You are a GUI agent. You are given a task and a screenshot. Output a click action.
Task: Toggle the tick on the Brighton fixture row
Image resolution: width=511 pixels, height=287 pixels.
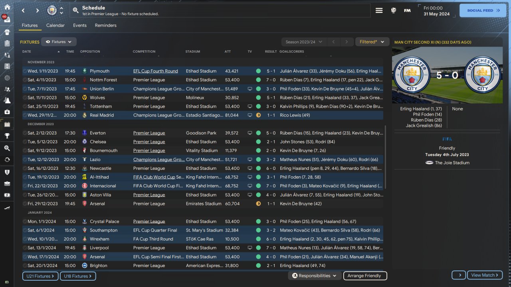(x=25, y=265)
